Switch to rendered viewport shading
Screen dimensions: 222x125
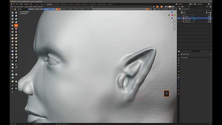(173, 7)
